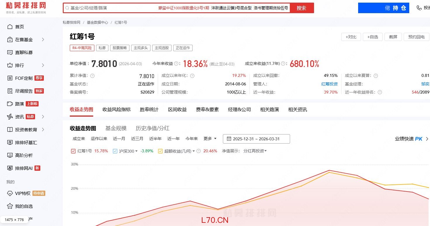This screenshot has height=226, width=430.
Task: Click the shopping bag icon for 在售基金
Action: point(10,39)
